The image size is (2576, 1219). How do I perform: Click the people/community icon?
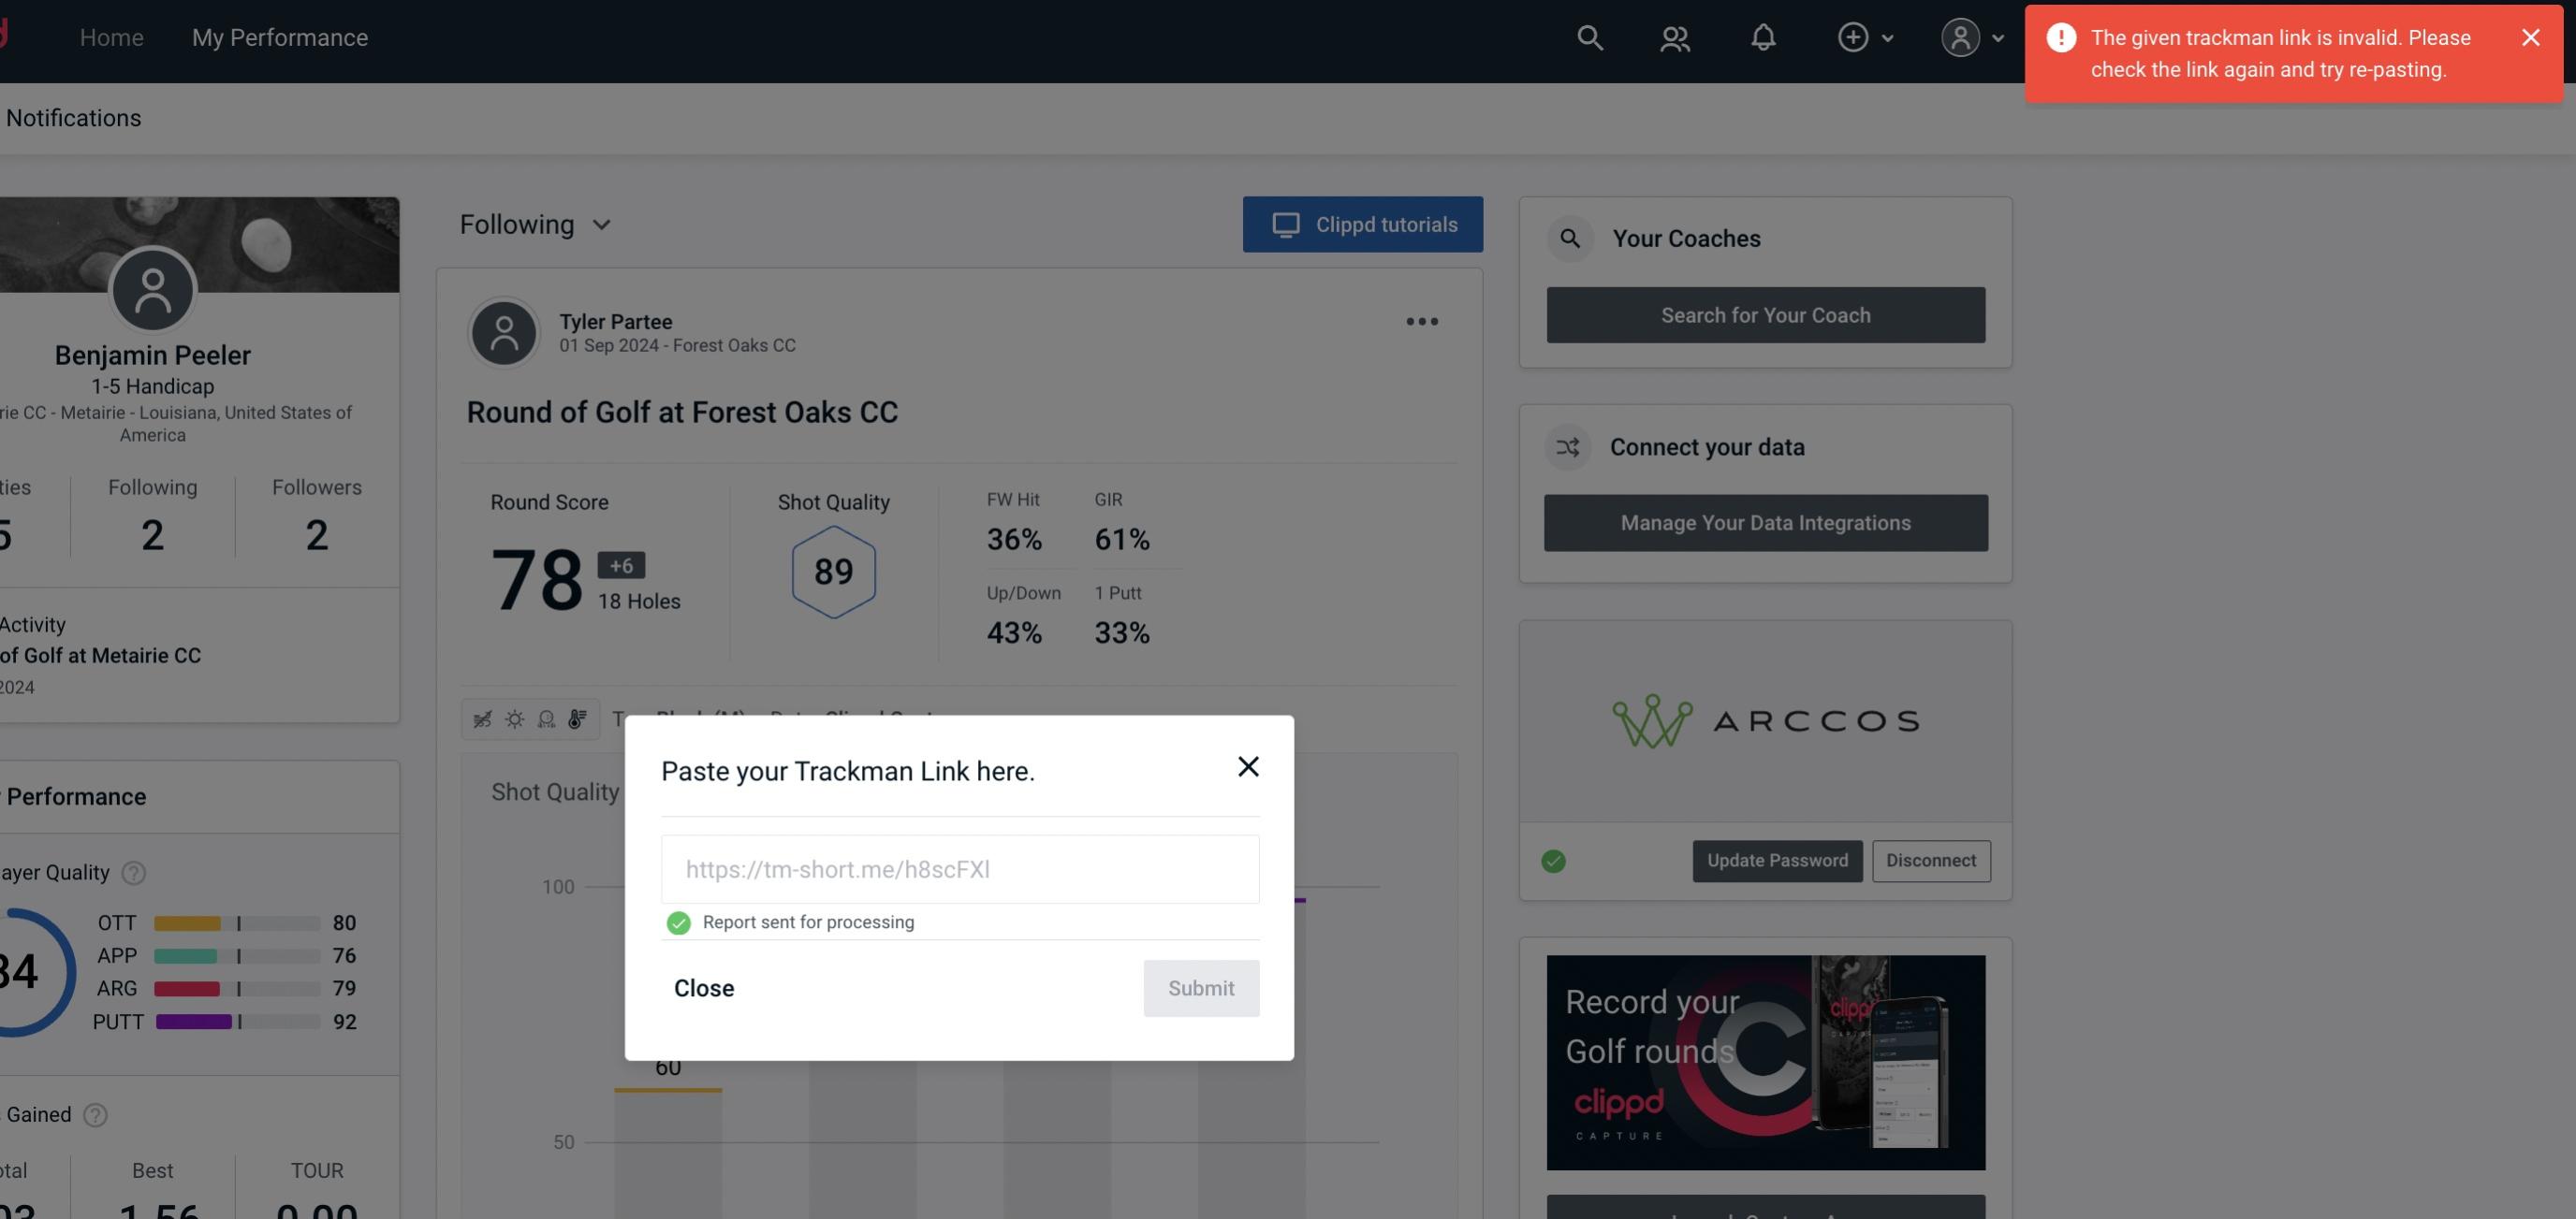1674,35
